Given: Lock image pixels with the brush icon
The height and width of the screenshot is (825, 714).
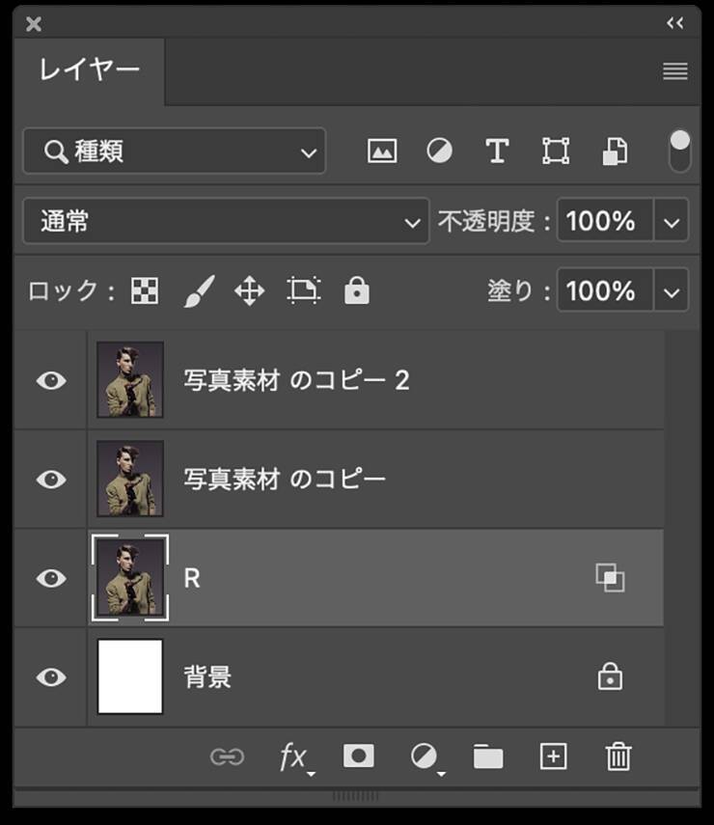Looking at the screenshot, I should coord(198,291).
